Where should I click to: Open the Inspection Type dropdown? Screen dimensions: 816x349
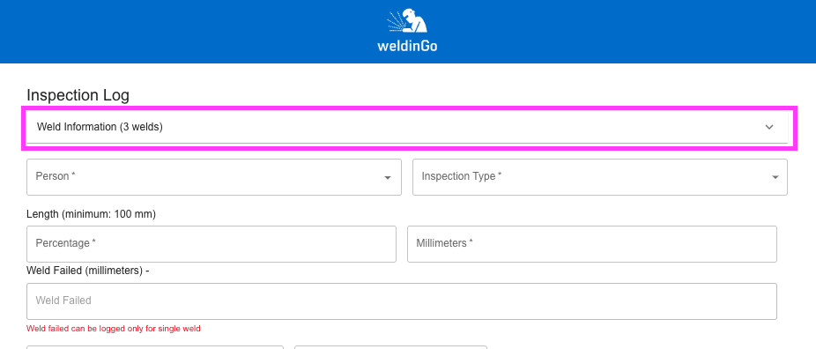click(599, 177)
